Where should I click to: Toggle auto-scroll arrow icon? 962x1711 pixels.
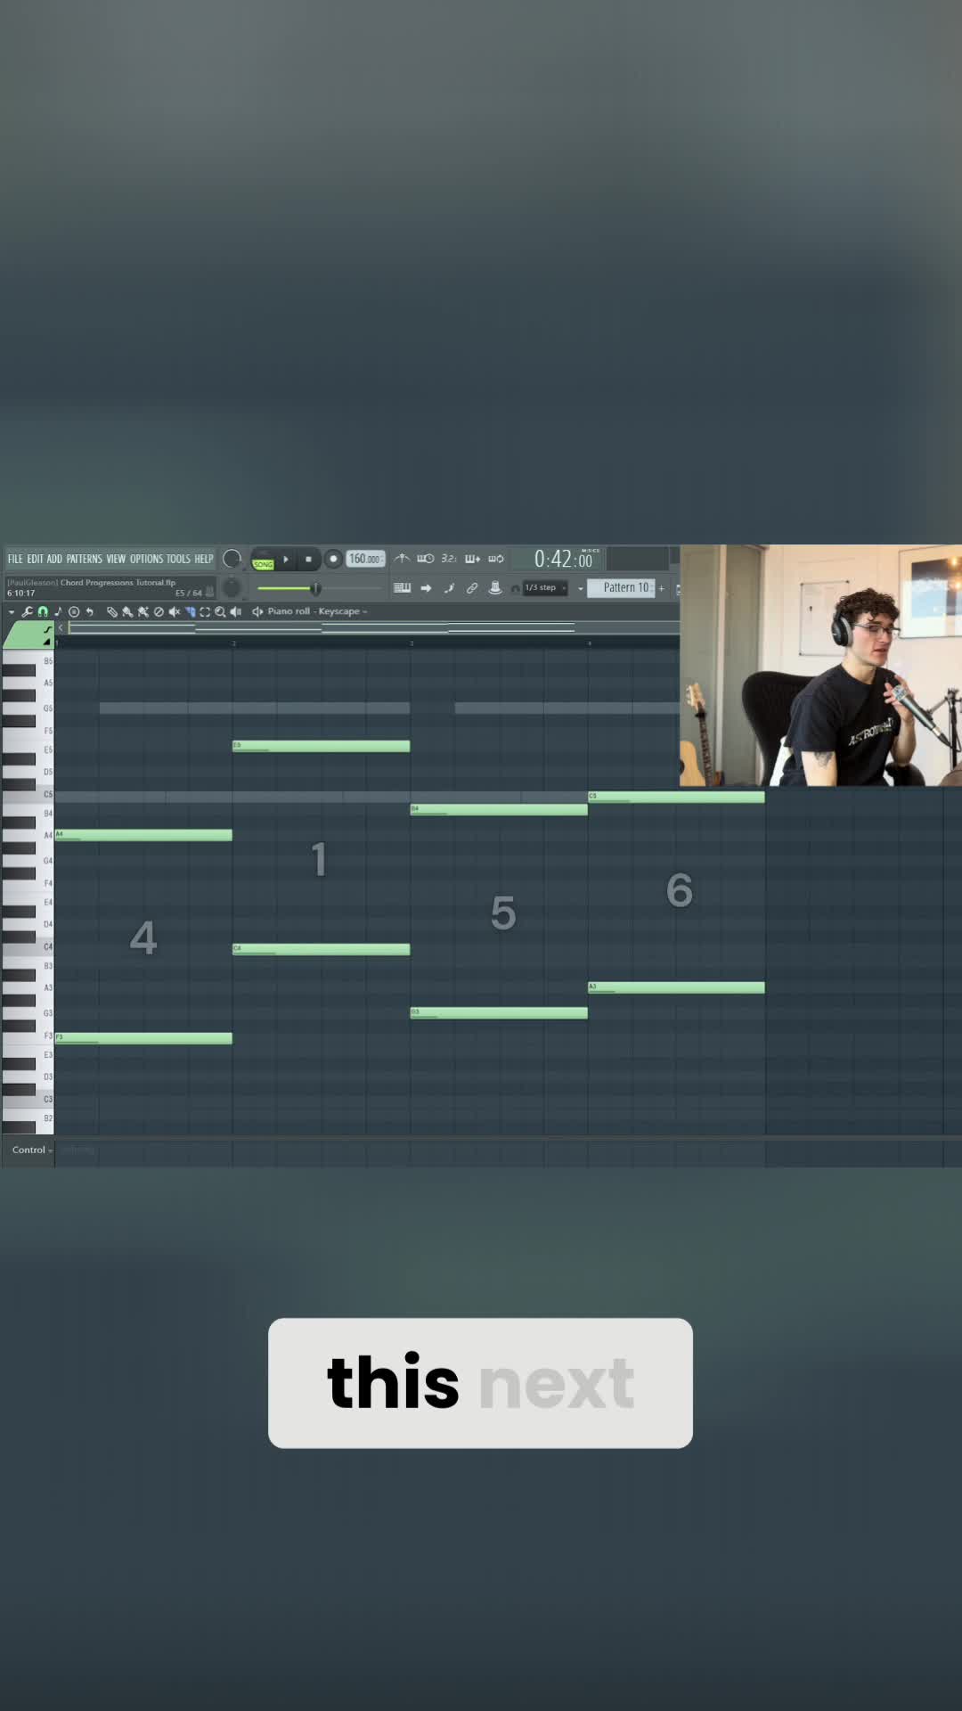(x=426, y=587)
